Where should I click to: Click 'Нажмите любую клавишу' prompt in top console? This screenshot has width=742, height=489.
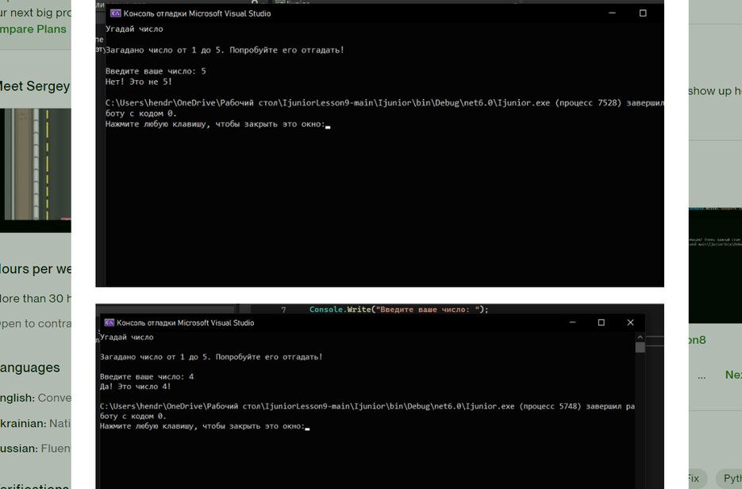point(215,124)
